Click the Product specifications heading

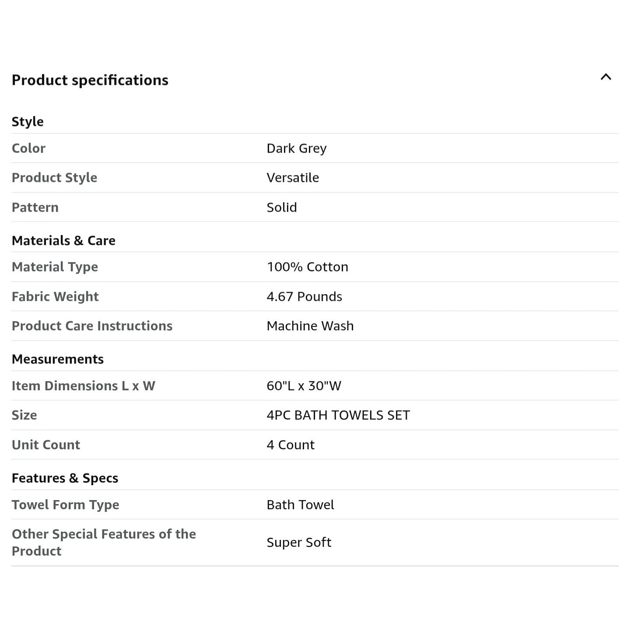coord(90,80)
